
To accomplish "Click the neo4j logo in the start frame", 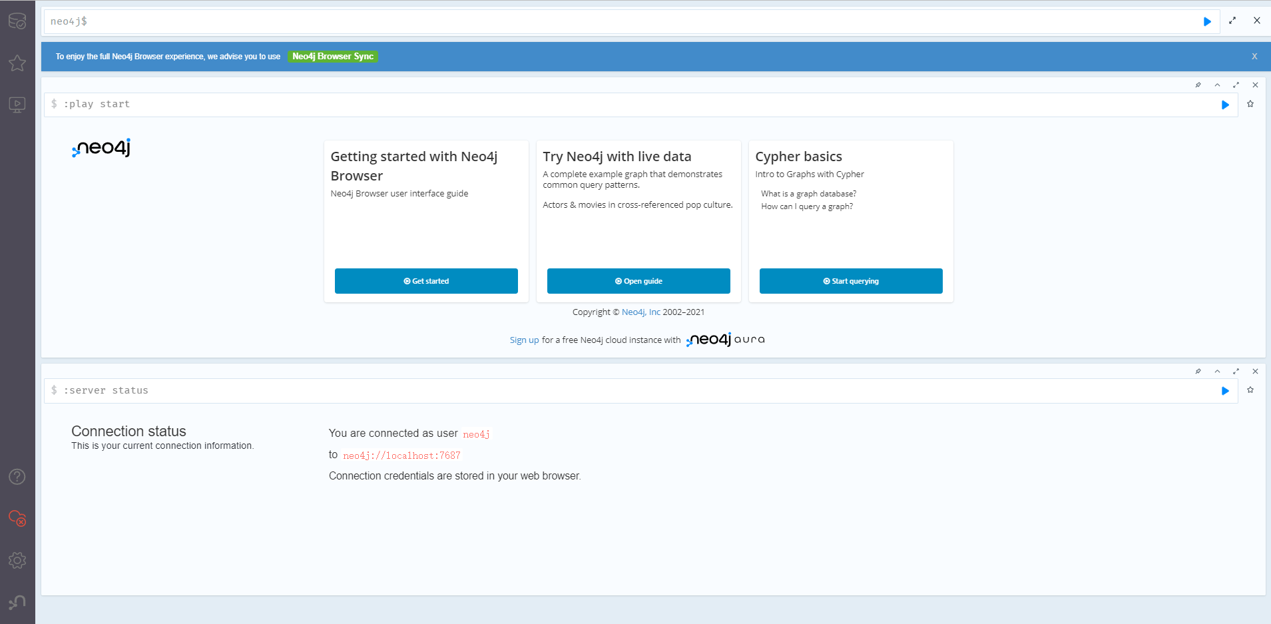I will click(101, 148).
